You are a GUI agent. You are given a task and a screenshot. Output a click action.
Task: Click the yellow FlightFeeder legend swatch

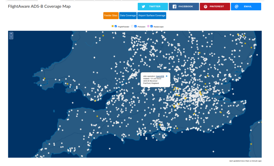[x=113, y=26]
